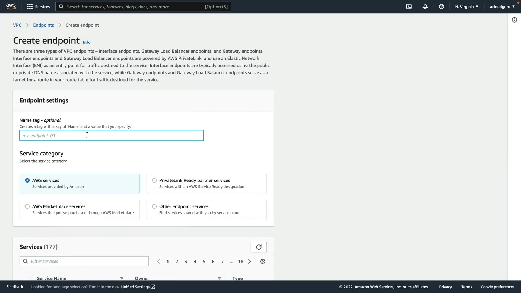This screenshot has height=293, width=521.
Task: Choose AWS Marketplace services radio button
Action: 27,206
